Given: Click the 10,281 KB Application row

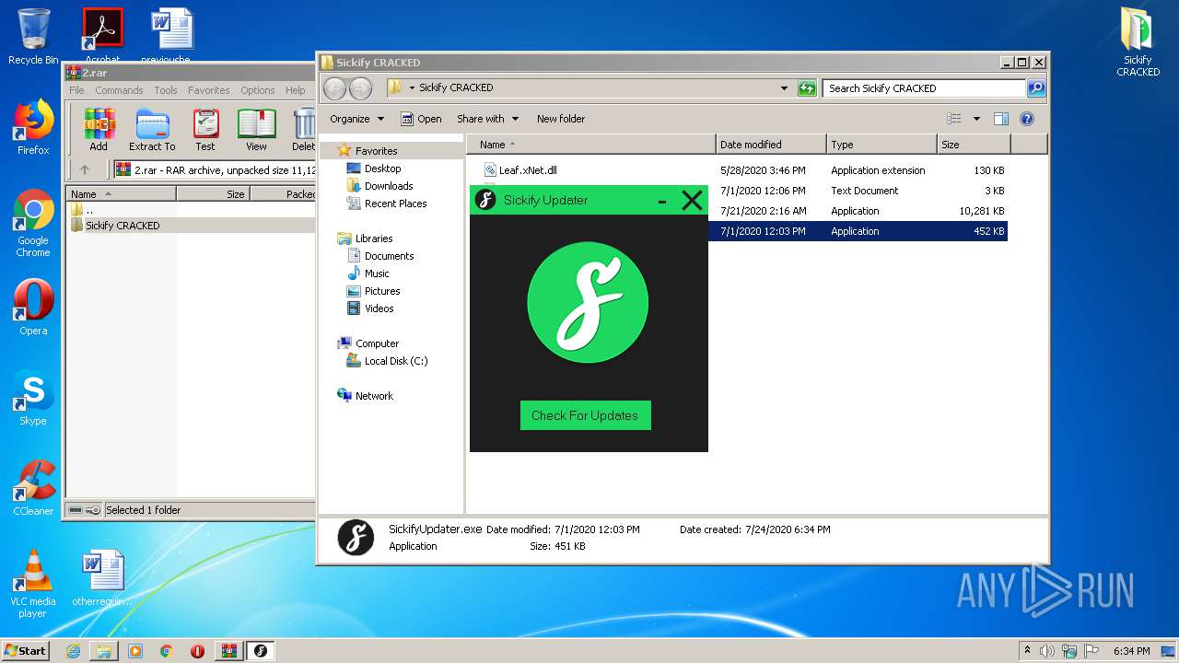Looking at the screenshot, I should (x=858, y=211).
